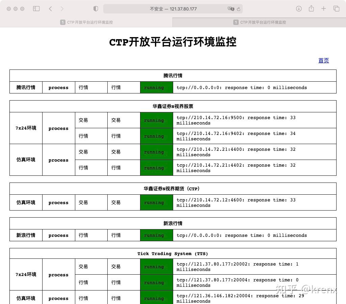
Task: Reload the page with the refresh icon
Action: (239, 9)
